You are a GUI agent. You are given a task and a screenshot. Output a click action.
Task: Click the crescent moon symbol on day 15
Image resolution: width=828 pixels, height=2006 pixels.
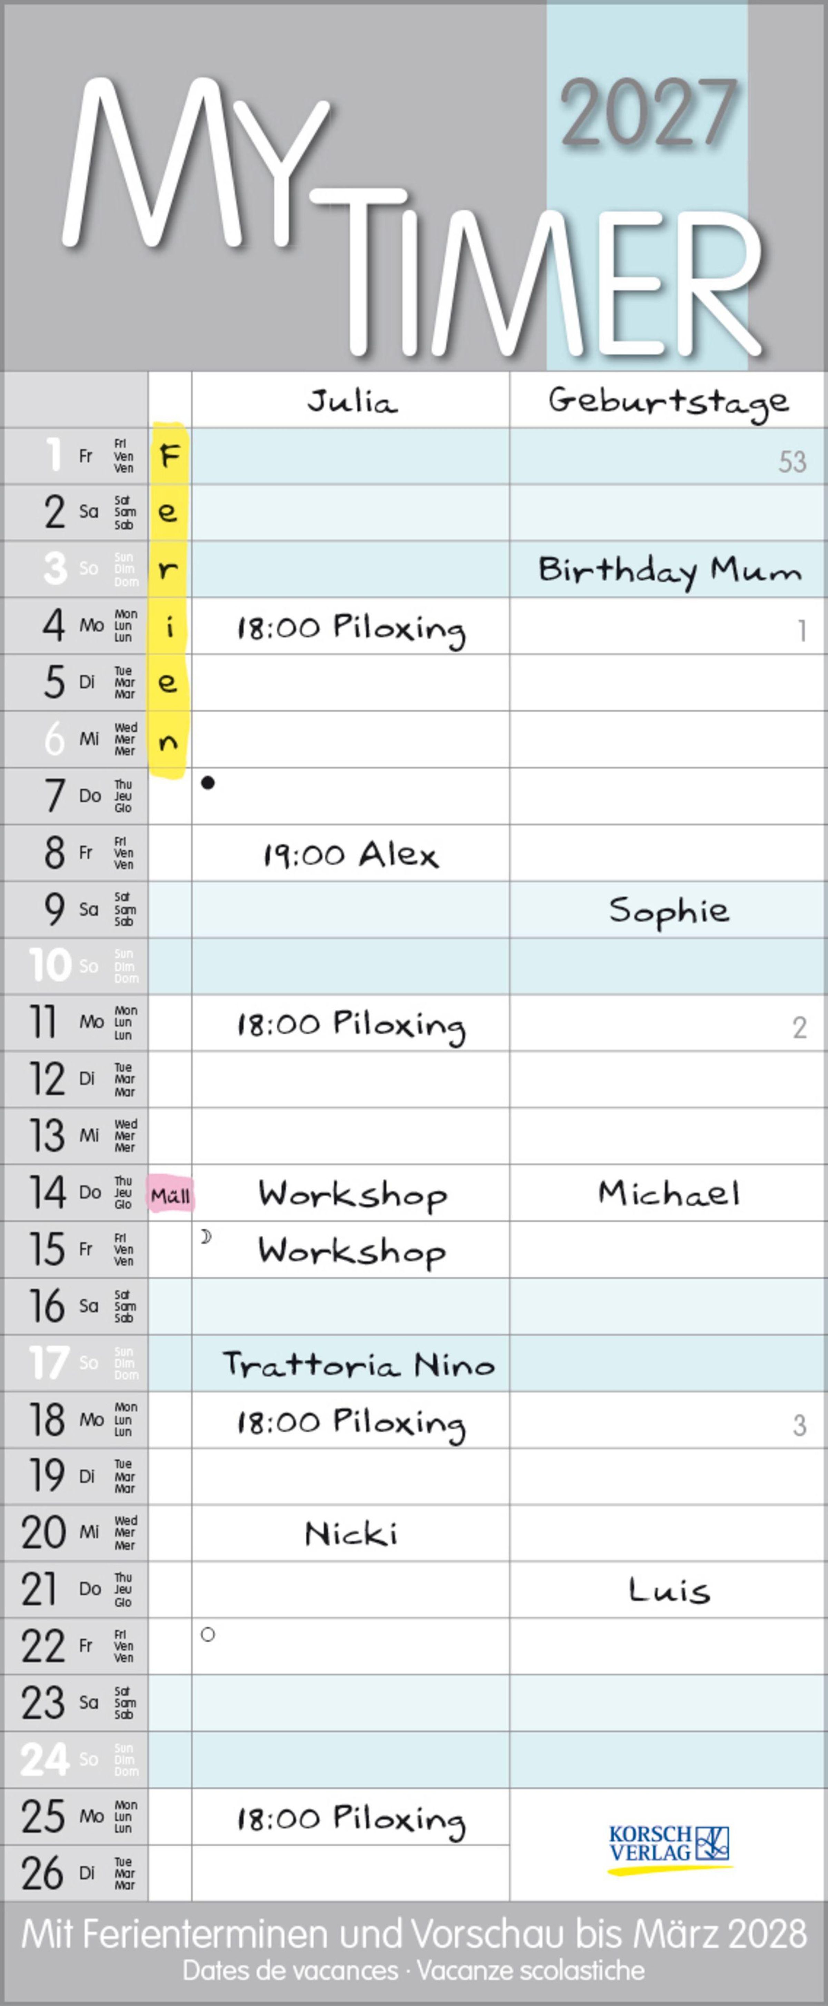click(206, 1236)
